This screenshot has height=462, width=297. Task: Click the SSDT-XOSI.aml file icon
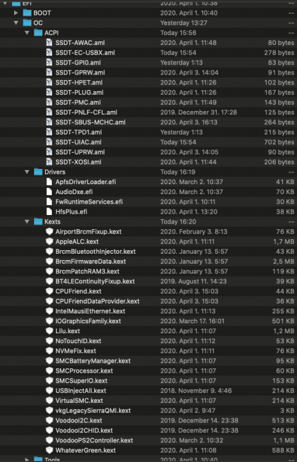[x=49, y=162]
